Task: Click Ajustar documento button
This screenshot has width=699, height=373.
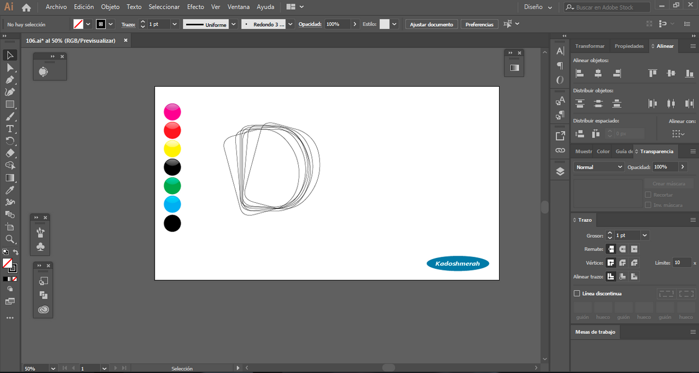Action: (x=431, y=25)
